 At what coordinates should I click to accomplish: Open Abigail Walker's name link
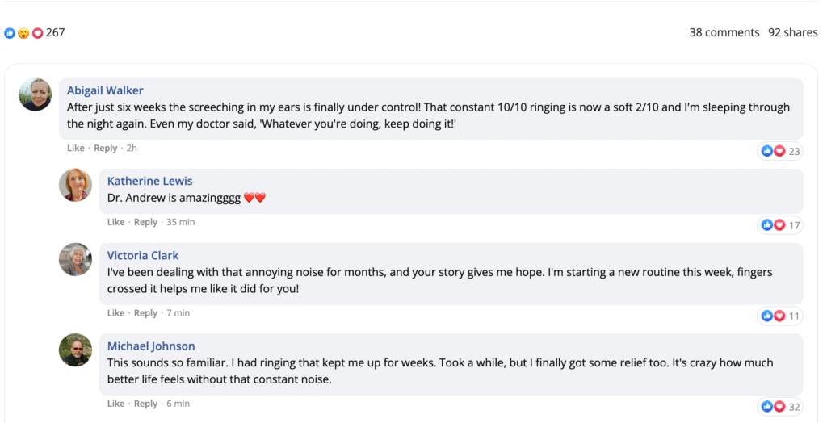coord(105,90)
